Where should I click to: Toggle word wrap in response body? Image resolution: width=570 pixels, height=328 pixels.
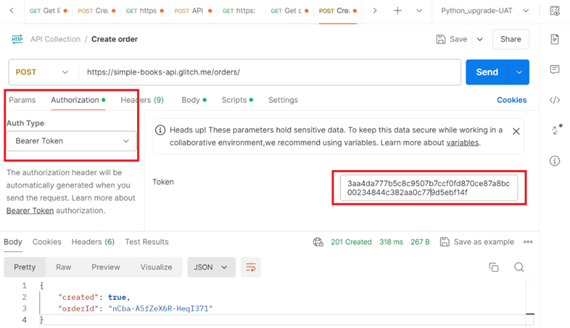click(x=251, y=267)
